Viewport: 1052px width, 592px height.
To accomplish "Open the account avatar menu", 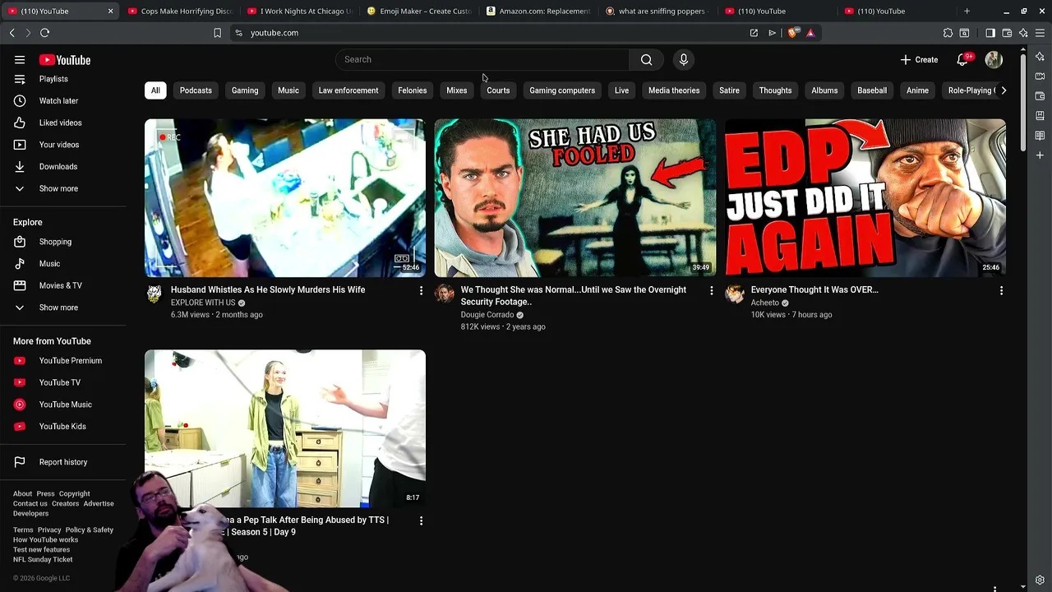I will pos(994,60).
